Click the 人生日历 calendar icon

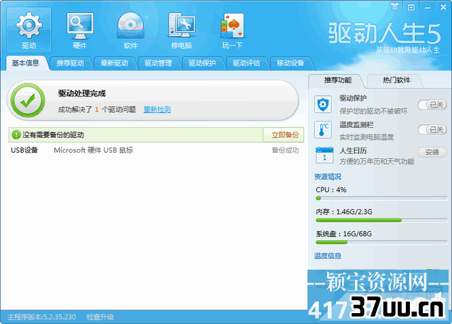(x=324, y=155)
